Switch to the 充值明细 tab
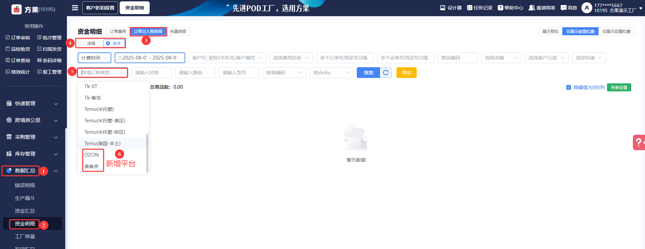Image resolution: width=645 pixels, height=249 pixels. (x=178, y=31)
